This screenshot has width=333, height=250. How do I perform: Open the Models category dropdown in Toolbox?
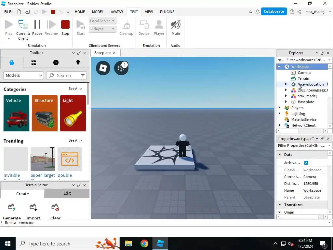coord(23,76)
